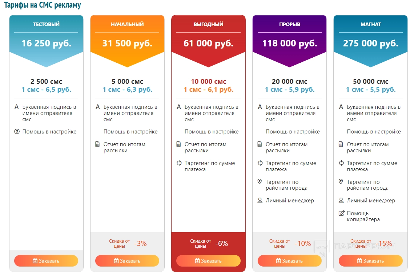Select the Выгодный tariff header
414x276 pixels.
[208, 24]
